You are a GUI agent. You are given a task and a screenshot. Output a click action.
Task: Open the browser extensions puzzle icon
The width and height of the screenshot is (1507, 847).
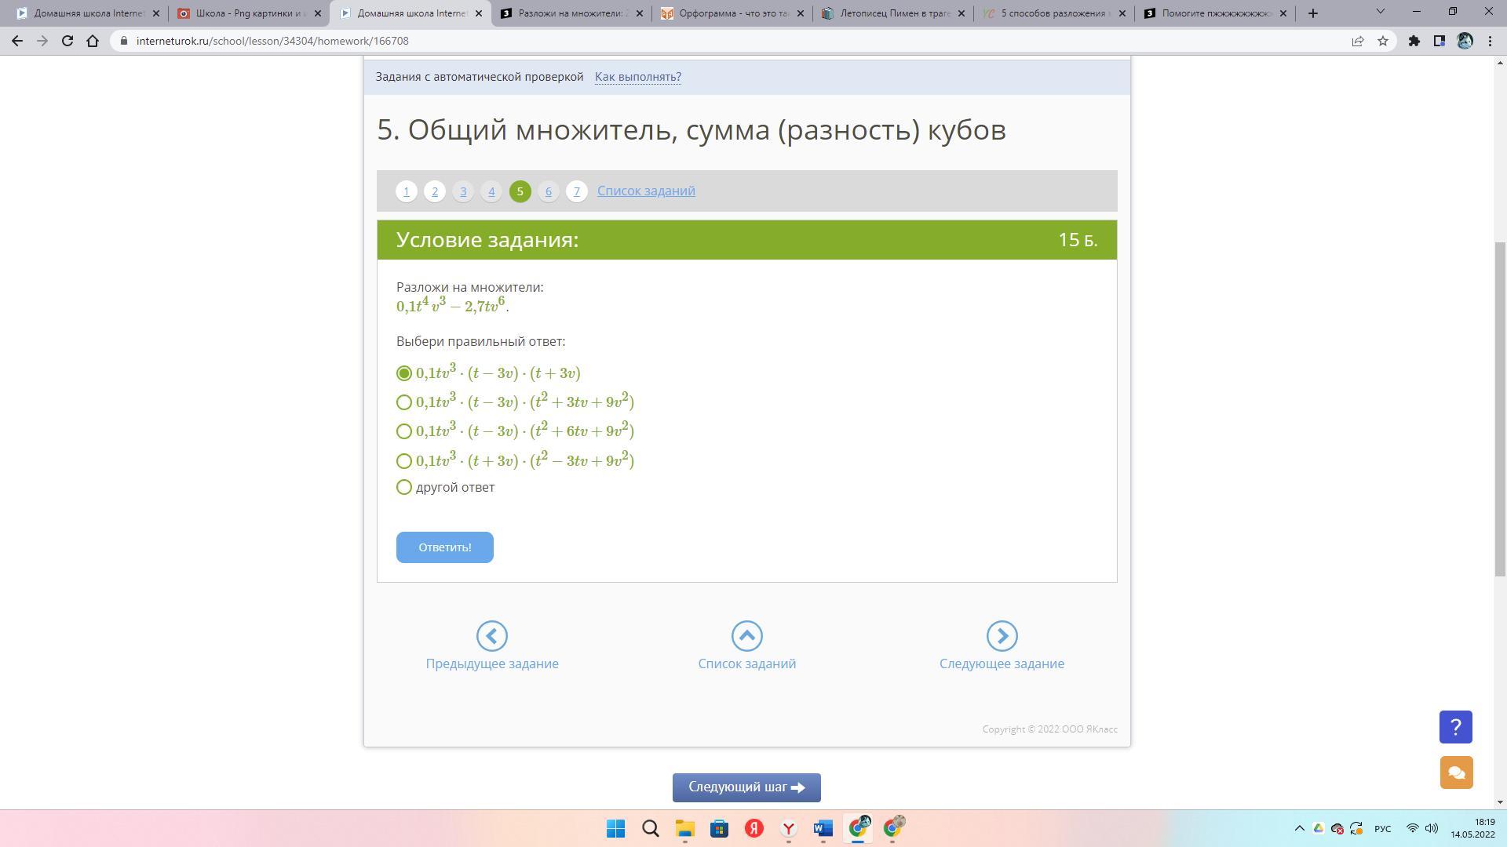(x=1414, y=42)
